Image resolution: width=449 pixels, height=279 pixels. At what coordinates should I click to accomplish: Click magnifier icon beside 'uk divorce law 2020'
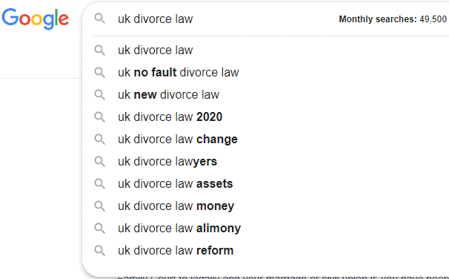coord(99,116)
